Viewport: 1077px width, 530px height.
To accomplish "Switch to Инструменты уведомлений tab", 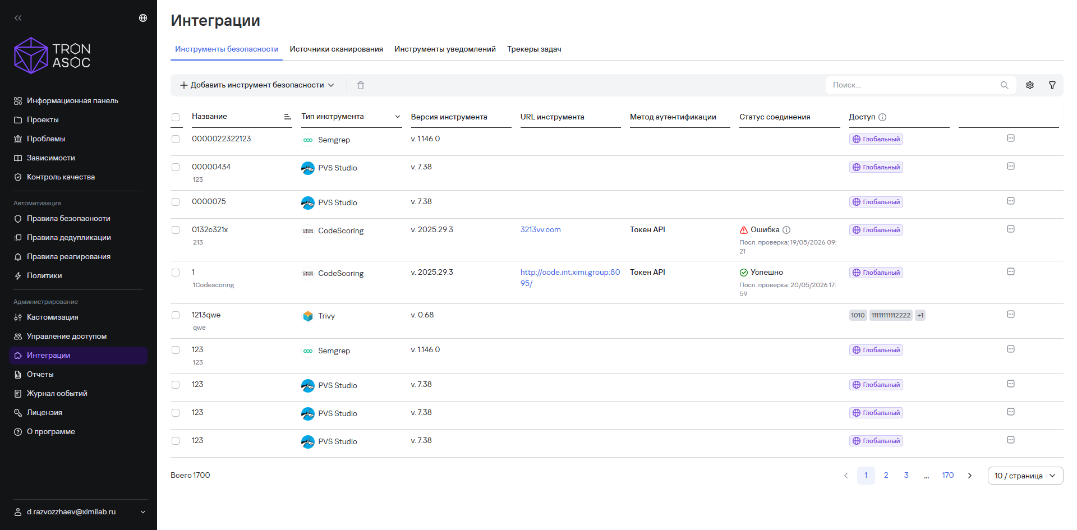I will coord(445,49).
